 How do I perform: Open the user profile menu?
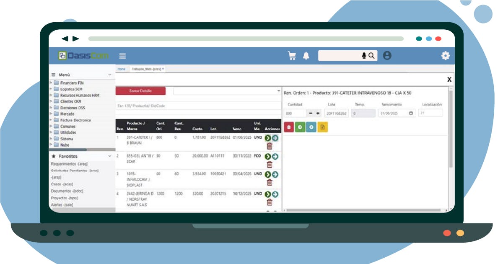[x=387, y=55]
